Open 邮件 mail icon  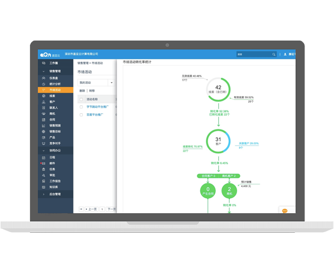click(x=43, y=163)
